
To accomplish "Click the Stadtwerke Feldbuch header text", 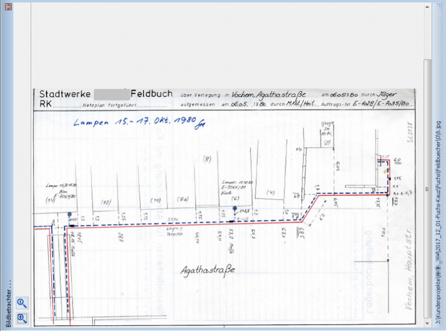I will click(105, 94).
